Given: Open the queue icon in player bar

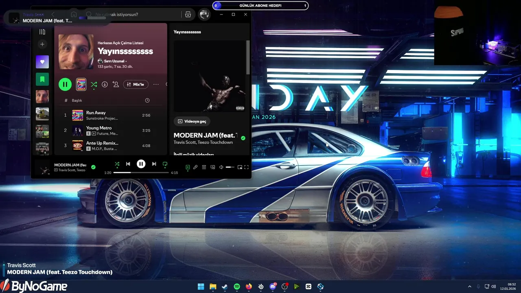Looking at the screenshot, I should [204, 167].
